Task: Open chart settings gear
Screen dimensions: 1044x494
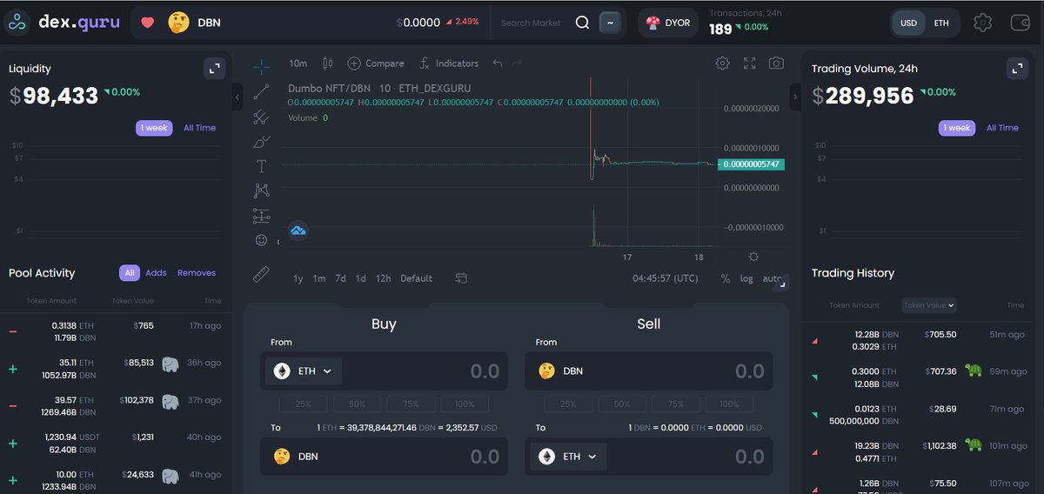Action: click(x=722, y=63)
